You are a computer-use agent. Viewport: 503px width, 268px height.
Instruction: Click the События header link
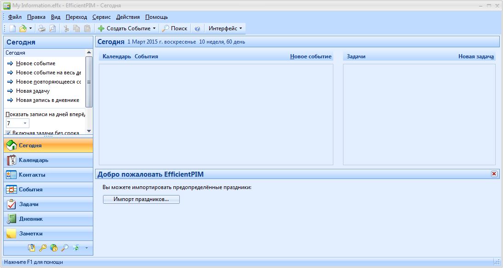click(x=146, y=56)
